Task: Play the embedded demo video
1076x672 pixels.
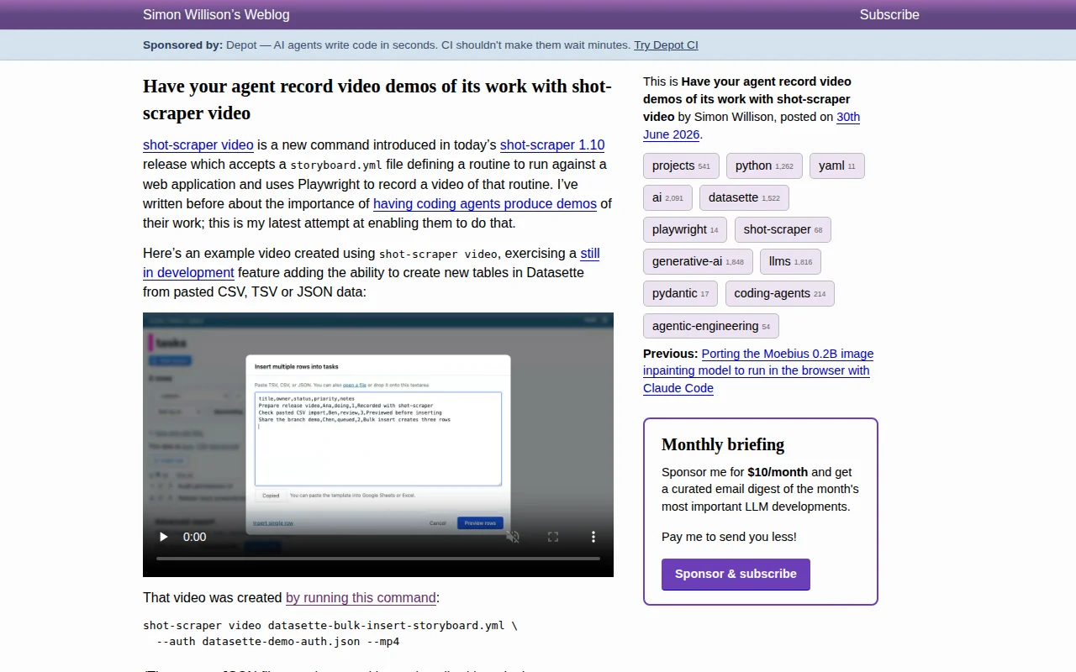Action: point(164,537)
